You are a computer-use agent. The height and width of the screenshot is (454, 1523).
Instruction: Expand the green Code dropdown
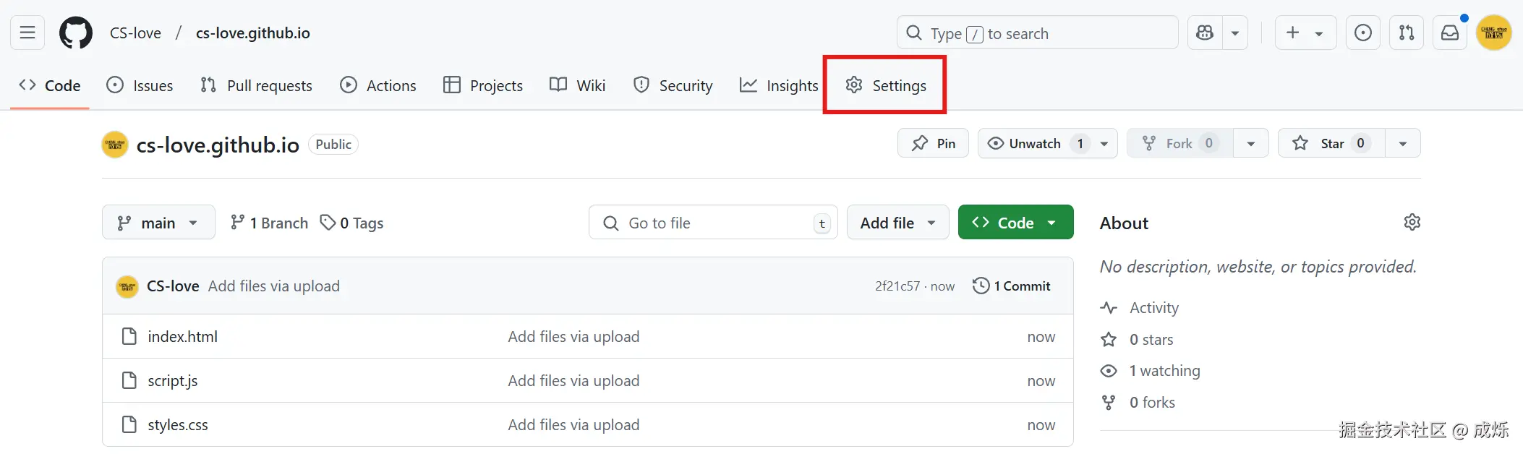pyautogui.click(x=1015, y=223)
